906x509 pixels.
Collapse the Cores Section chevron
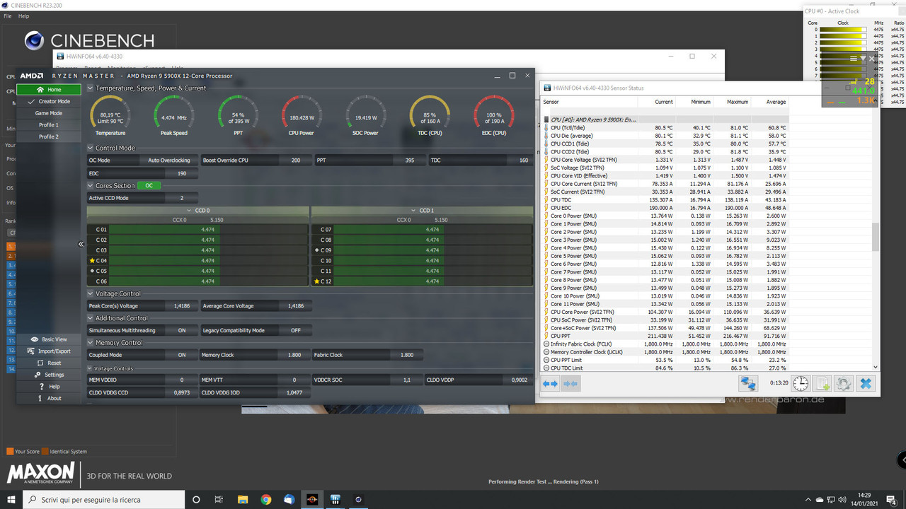(90, 185)
